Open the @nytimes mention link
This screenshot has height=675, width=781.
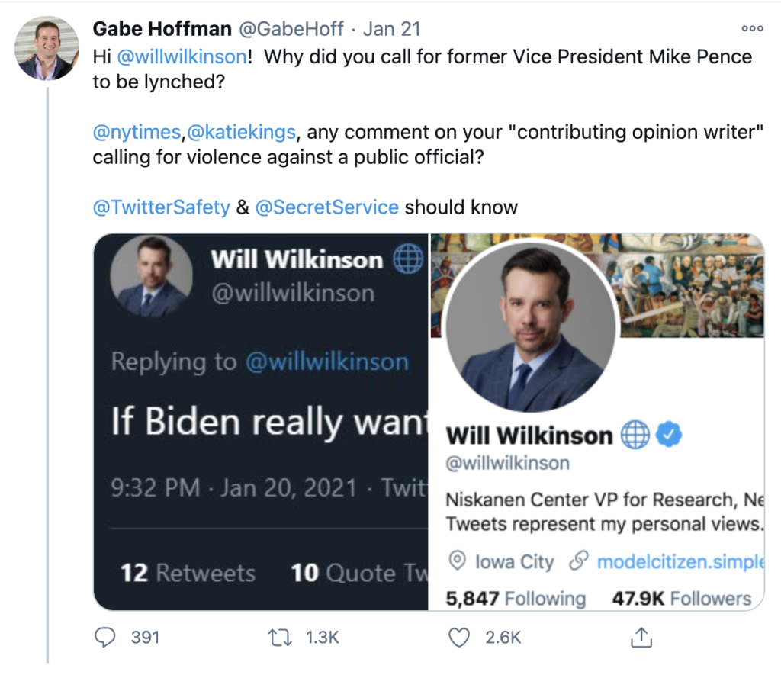tap(137, 132)
